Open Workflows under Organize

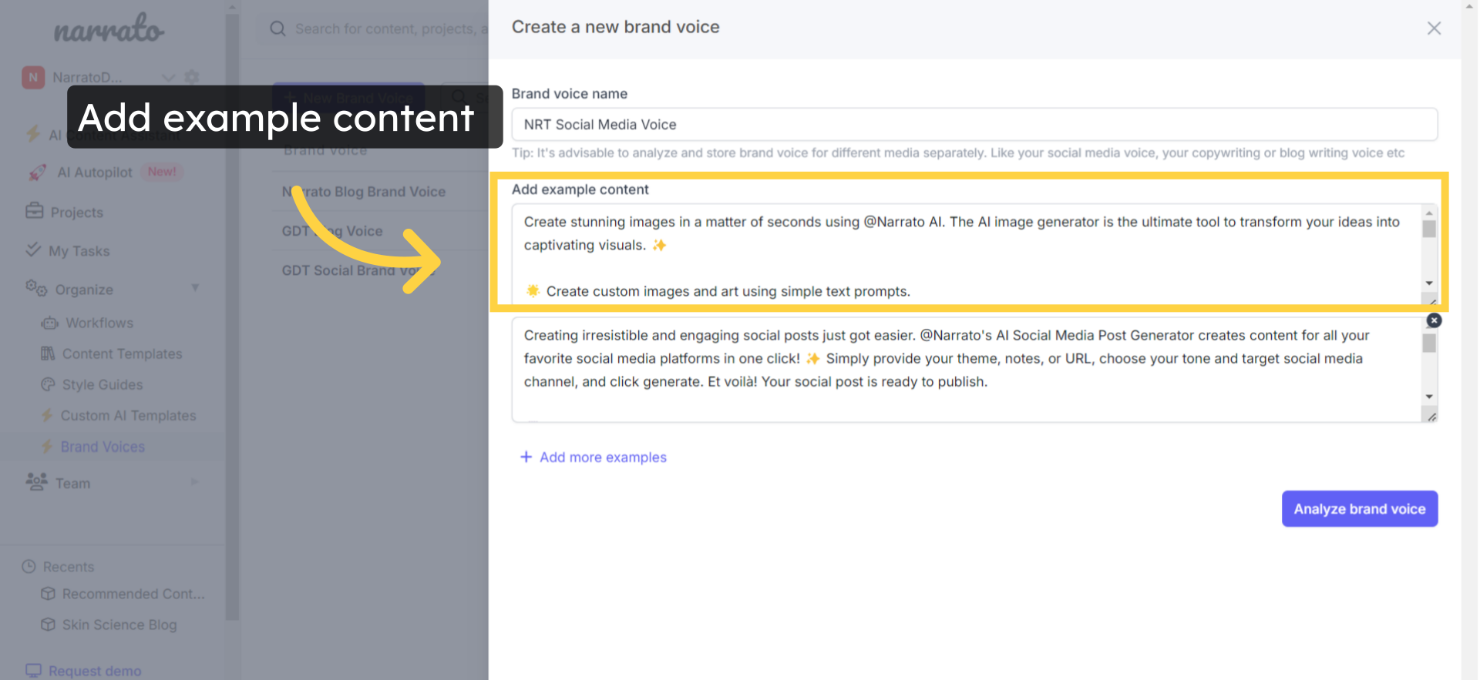coord(99,323)
